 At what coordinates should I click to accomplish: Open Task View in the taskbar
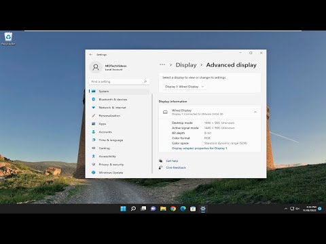143,209
